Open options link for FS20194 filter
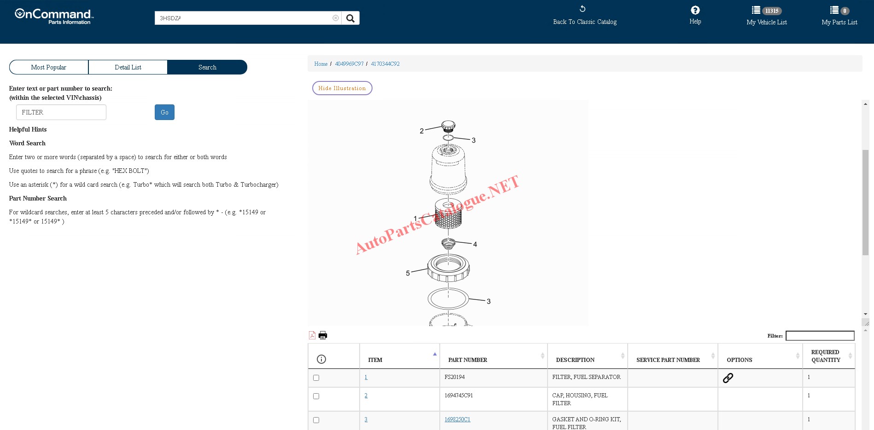Image resolution: width=874 pixels, height=430 pixels. click(x=728, y=378)
